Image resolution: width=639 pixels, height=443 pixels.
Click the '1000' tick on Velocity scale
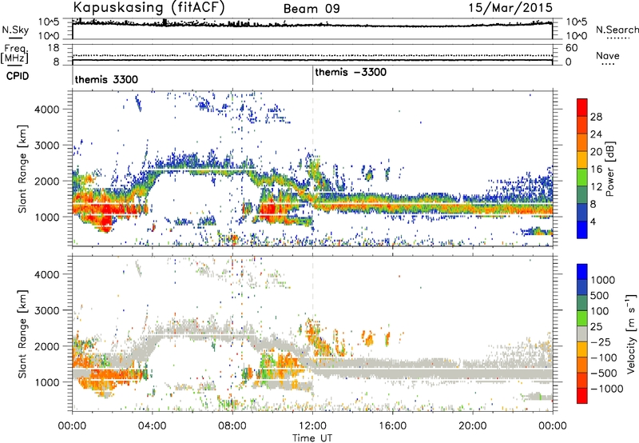tap(603, 280)
